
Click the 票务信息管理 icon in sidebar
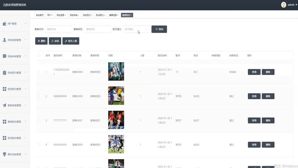click(4, 154)
